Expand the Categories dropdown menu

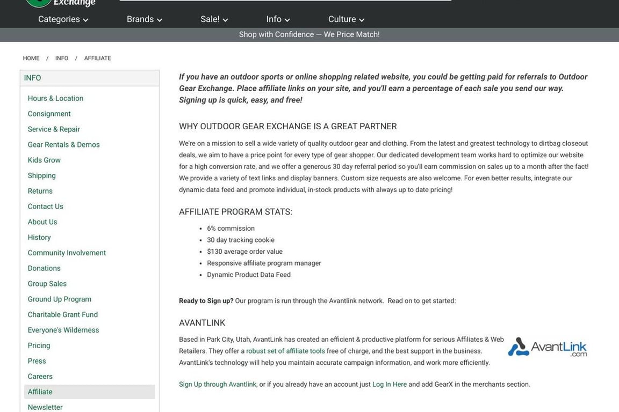click(63, 19)
